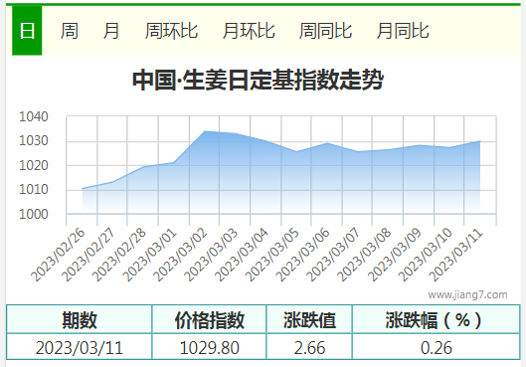This screenshot has width=526, height=367.
Task: Click the chart peak above 2023/03/02
Action: coord(205,131)
